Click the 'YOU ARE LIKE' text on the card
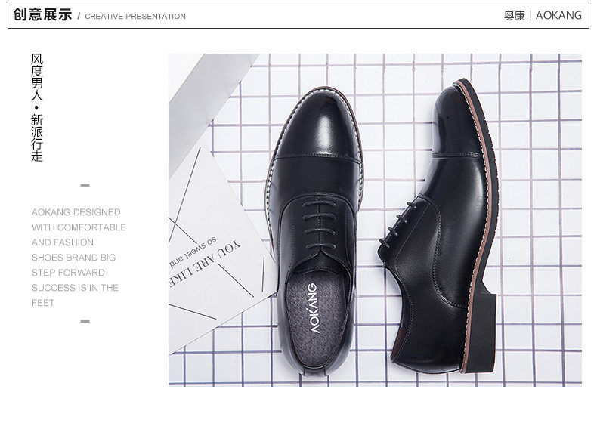Image resolution: width=597 pixels, height=423 pixels. (x=205, y=264)
